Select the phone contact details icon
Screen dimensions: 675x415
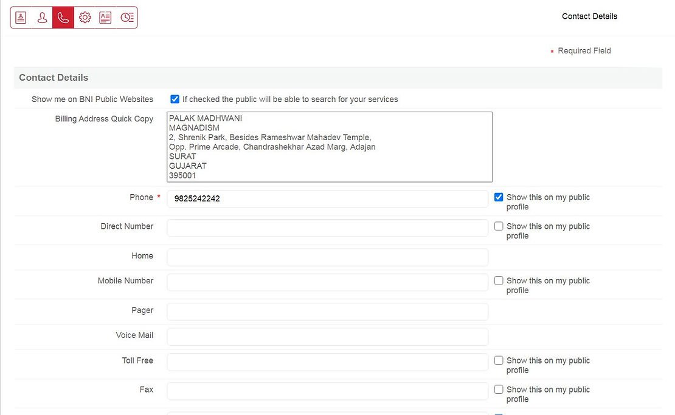coord(63,18)
